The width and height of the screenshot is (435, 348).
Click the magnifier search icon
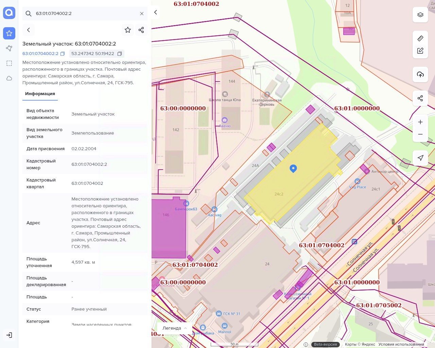coord(29,14)
